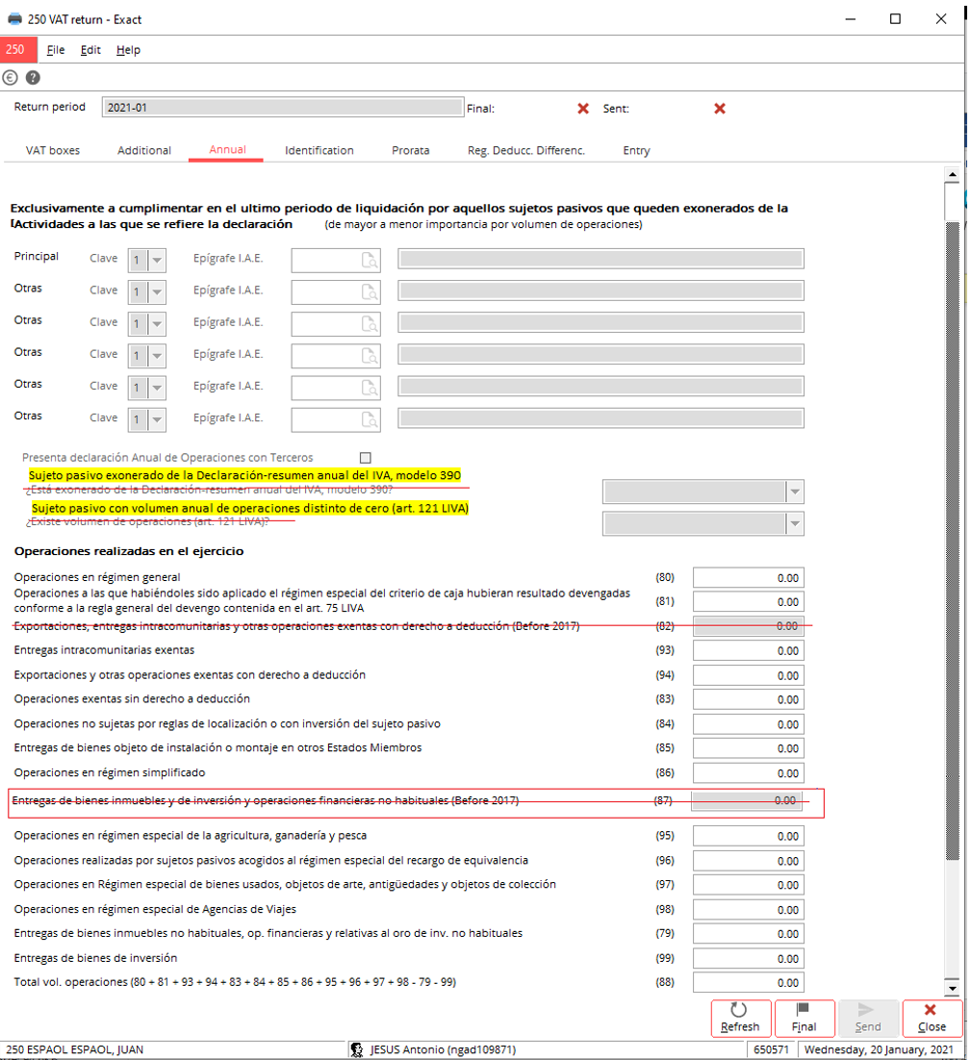Screen dimensions: 971x1060
Task: Switch to the Entry tab
Action: (x=636, y=150)
